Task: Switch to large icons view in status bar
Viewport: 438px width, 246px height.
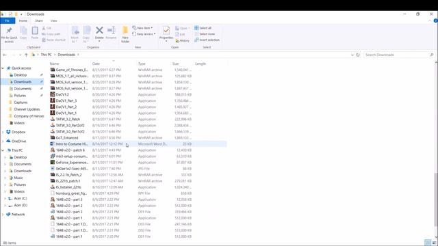Action: click(x=434, y=243)
